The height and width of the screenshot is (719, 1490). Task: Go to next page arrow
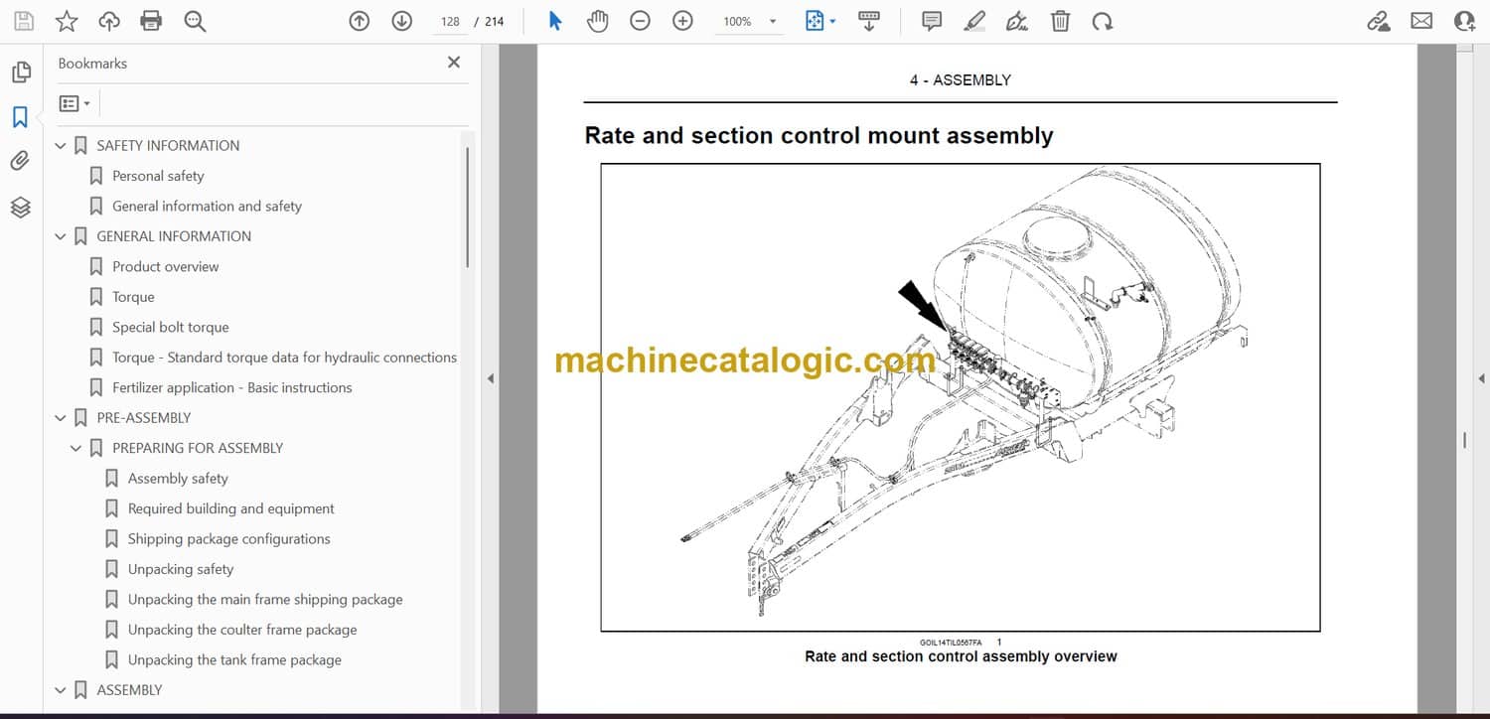[x=401, y=21]
